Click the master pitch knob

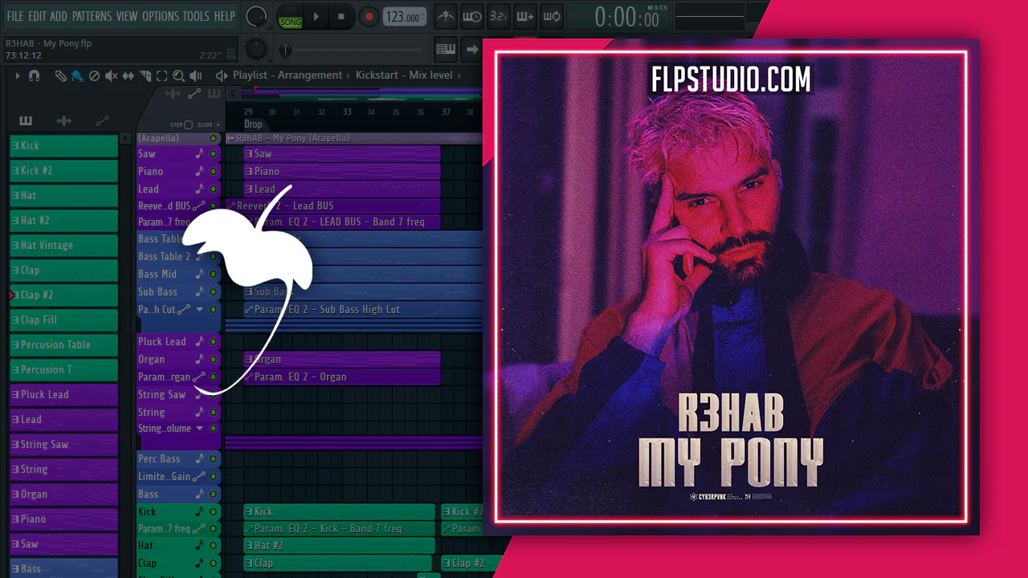[256, 49]
